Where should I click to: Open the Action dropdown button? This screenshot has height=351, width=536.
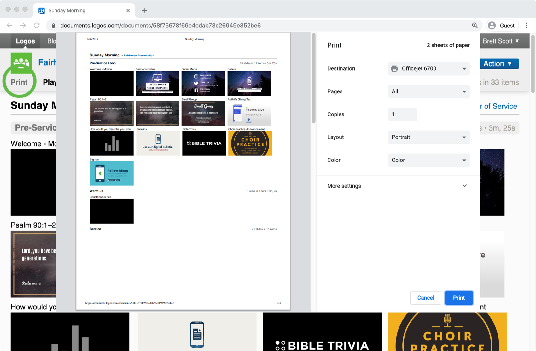(x=499, y=64)
